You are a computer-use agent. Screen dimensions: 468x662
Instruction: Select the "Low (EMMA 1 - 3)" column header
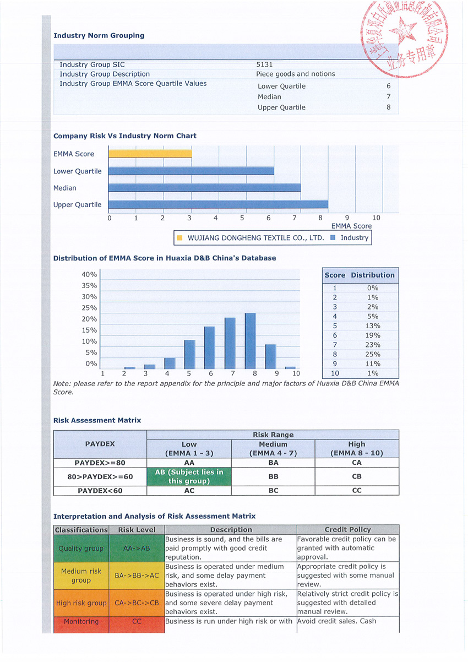[189, 448]
